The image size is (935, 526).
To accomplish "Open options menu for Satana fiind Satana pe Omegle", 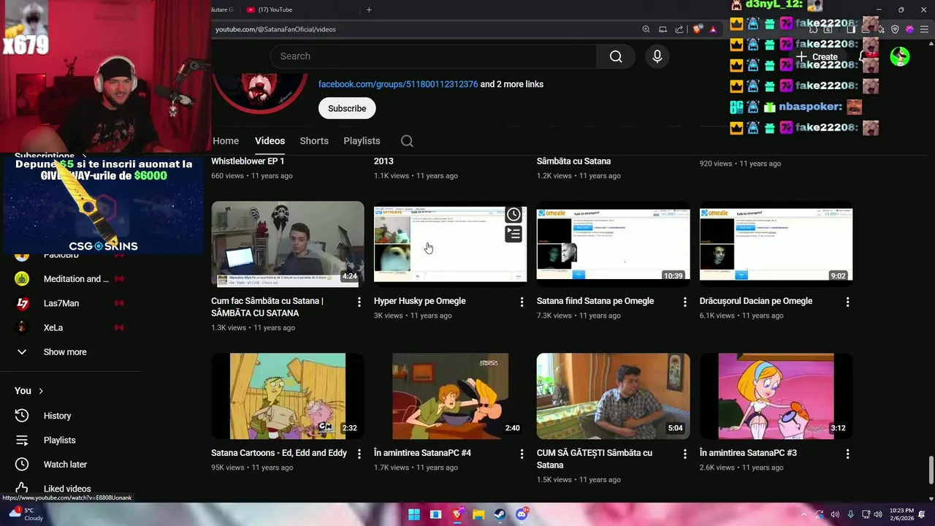I will (x=684, y=302).
